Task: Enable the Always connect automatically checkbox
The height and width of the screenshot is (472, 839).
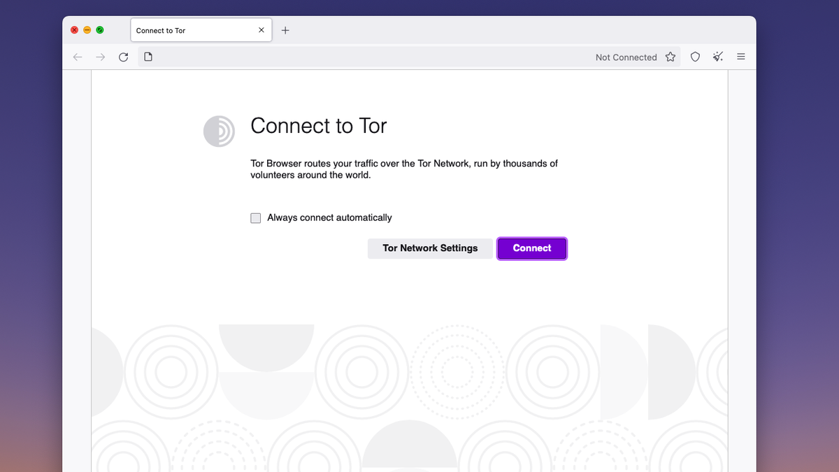Action: [255, 217]
